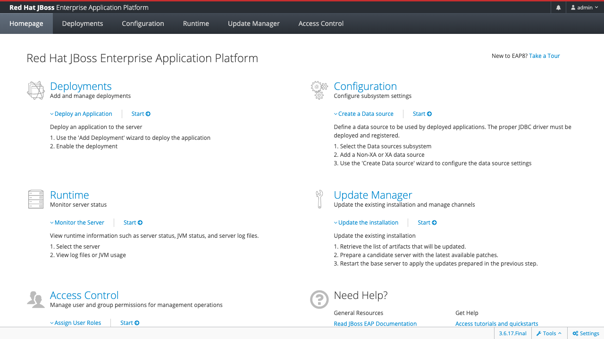
Task: Click the Runtime server rack icon
Action: (36, 199)
